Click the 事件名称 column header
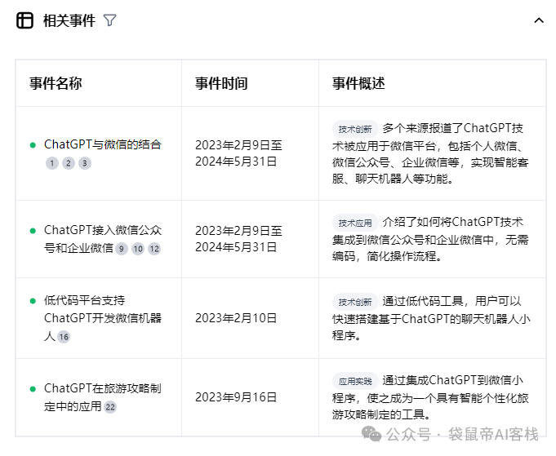Viewport: 556px width, 456px height. [56, 84]
